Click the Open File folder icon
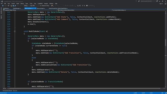Image resolution: width=167 pixels, height=94 pixels. [11, 6]
